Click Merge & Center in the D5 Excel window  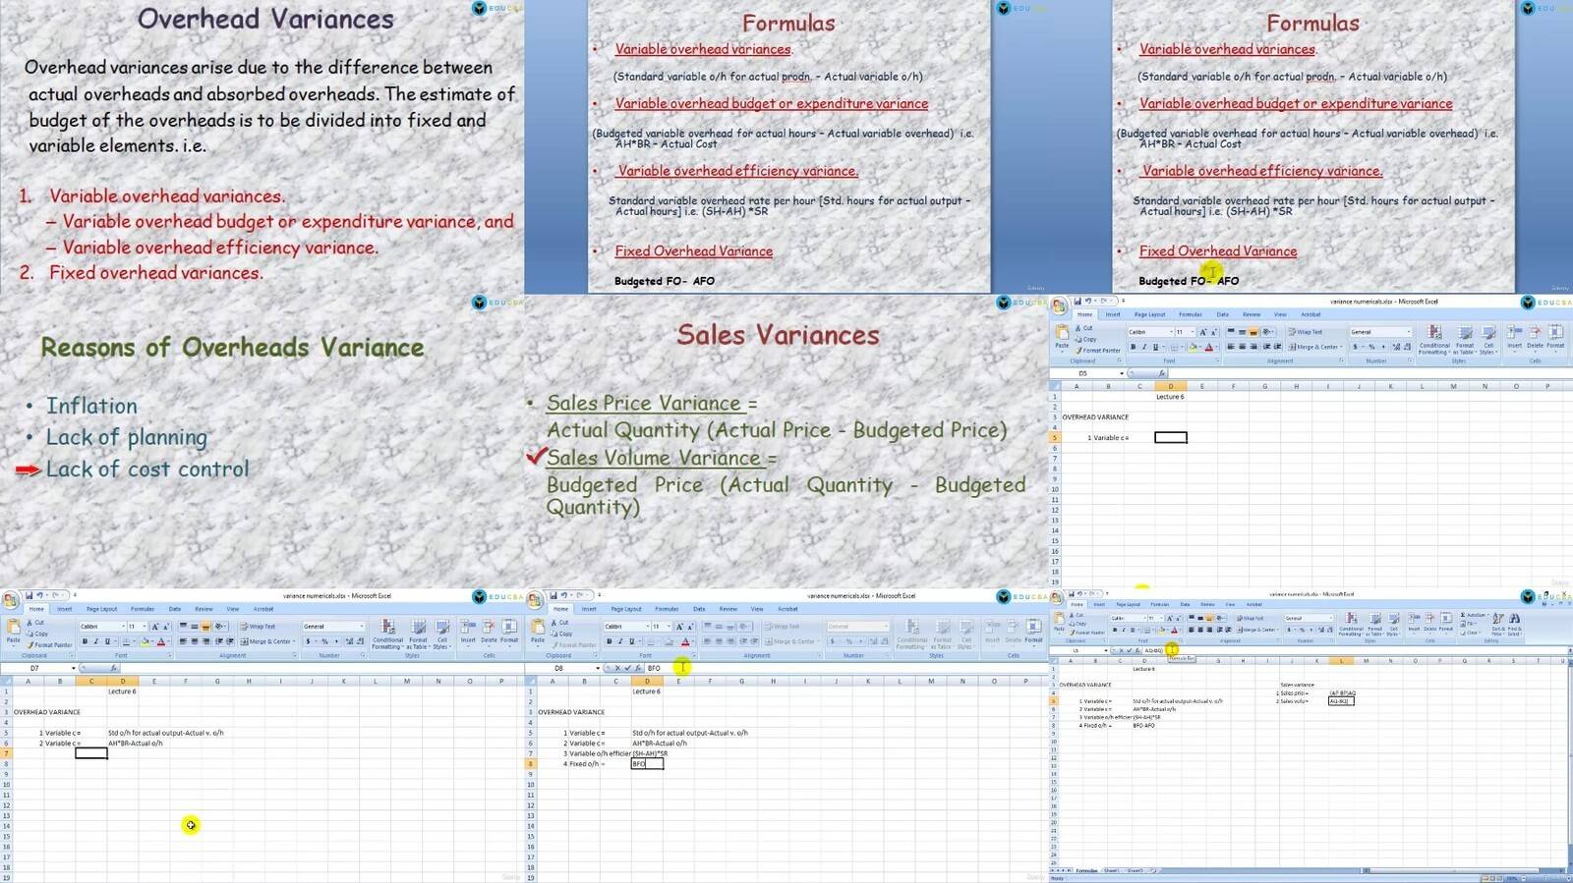(1313, 347)
